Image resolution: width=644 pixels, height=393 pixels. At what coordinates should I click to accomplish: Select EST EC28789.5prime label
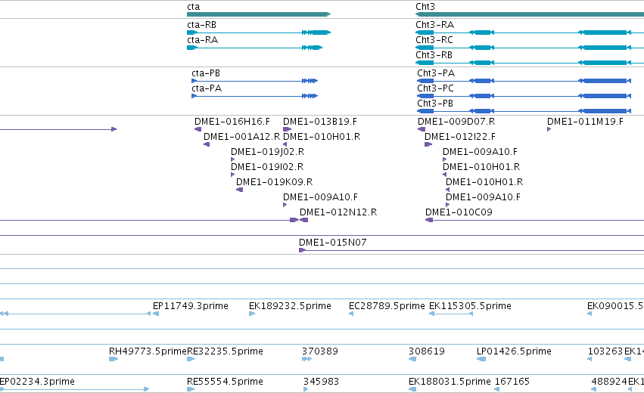coord(387,306)
